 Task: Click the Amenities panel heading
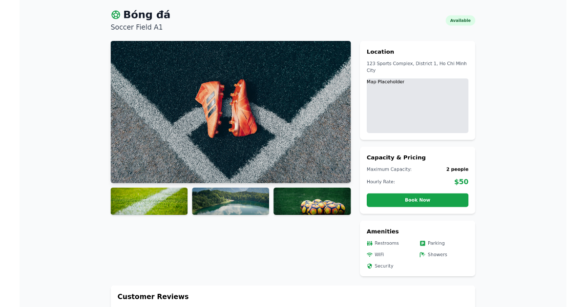tap(382, 231)
